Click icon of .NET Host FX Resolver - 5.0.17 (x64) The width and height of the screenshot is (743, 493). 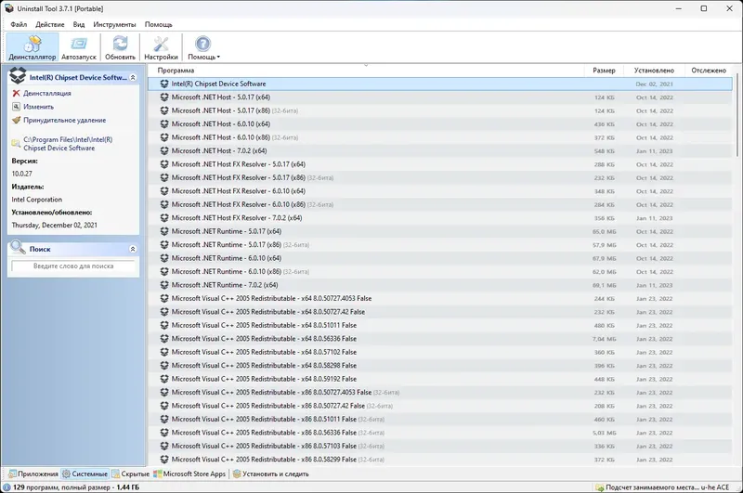click(x=164, y=164)
